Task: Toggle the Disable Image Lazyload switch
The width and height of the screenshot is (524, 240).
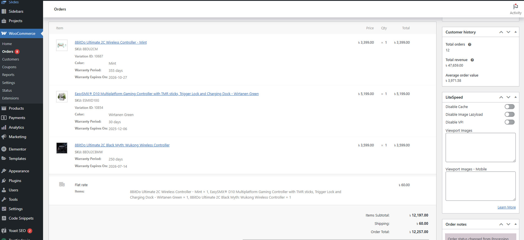Action: click(510, 114)
